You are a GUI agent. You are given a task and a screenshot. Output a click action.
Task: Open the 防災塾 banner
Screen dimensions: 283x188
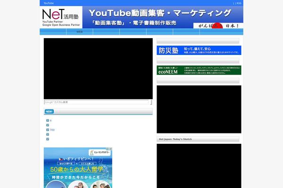(x=199, y=50)
